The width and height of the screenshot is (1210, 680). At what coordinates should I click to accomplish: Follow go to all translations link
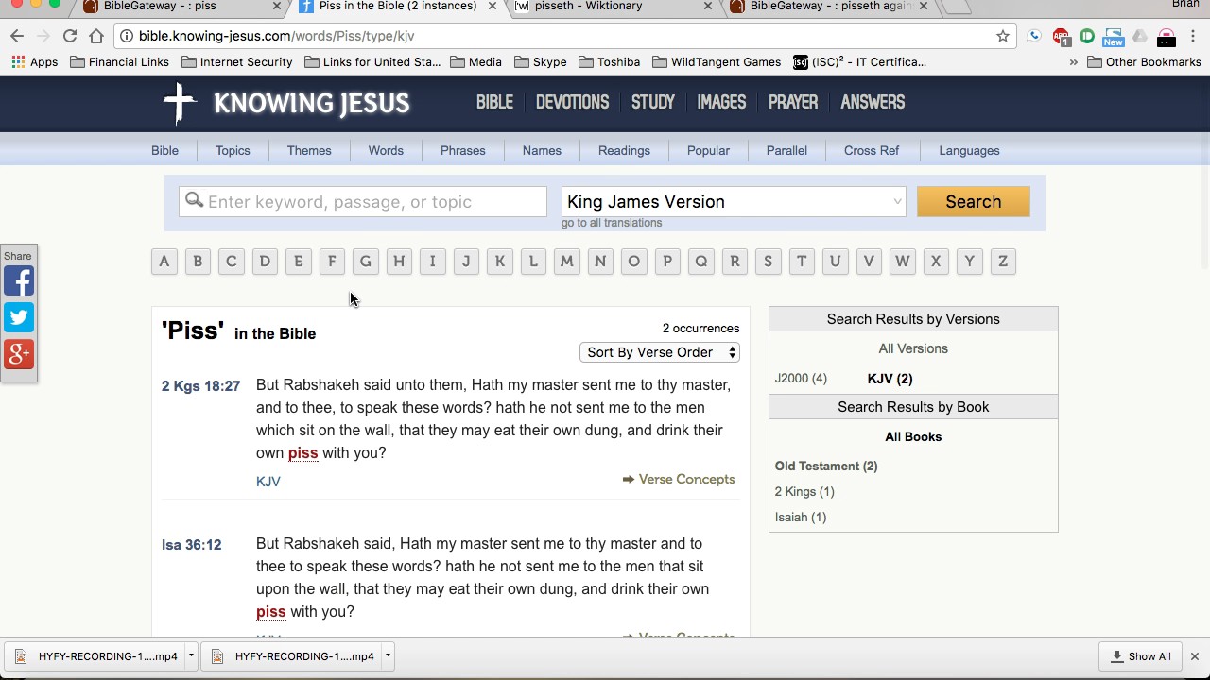[x=612, y=223]
